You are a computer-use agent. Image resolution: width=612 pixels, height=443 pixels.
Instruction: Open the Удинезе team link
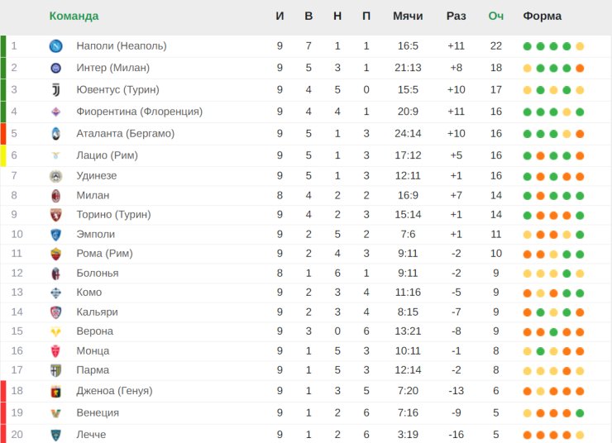[97, 175]
